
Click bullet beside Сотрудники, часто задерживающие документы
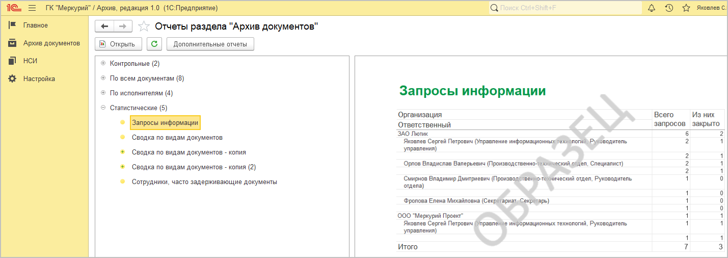click(122, 182)
